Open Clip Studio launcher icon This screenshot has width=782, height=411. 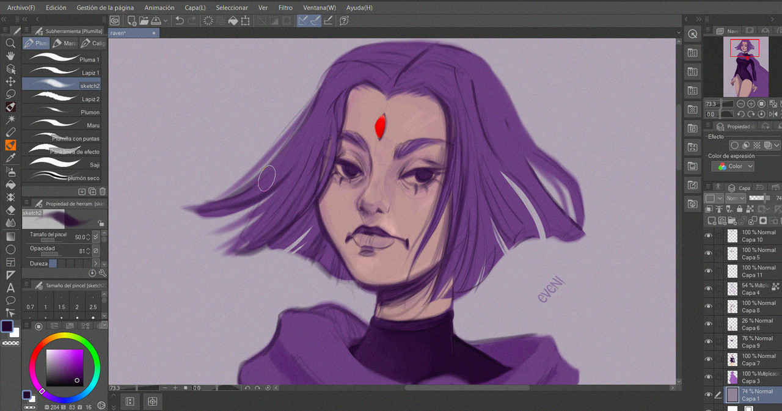pos(114,20)
